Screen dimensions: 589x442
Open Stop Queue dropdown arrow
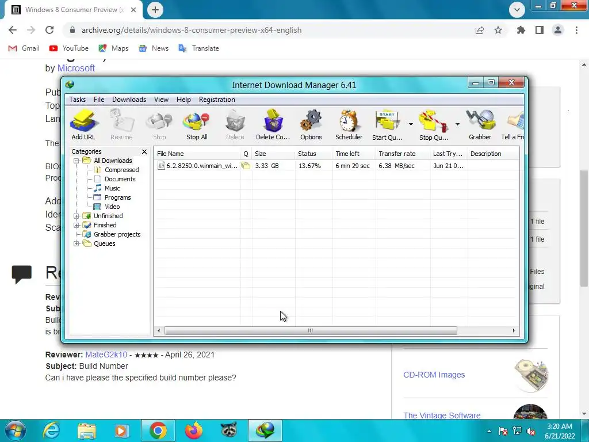click(x=457, y=124)
